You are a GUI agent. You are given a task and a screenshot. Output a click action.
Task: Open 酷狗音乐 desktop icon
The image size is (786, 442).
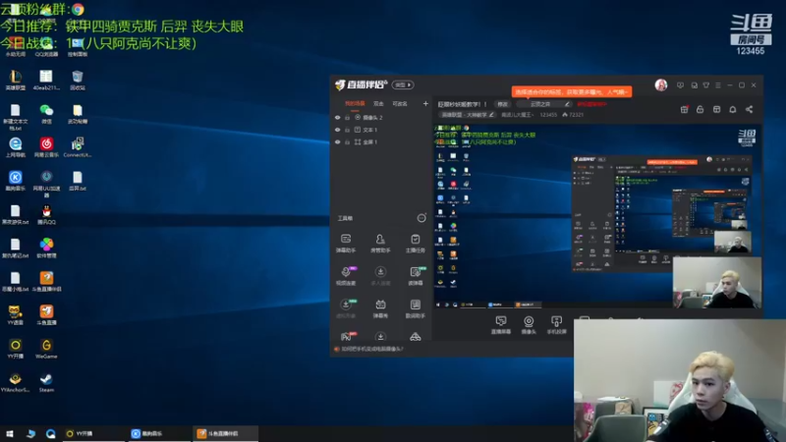[16, 182]
